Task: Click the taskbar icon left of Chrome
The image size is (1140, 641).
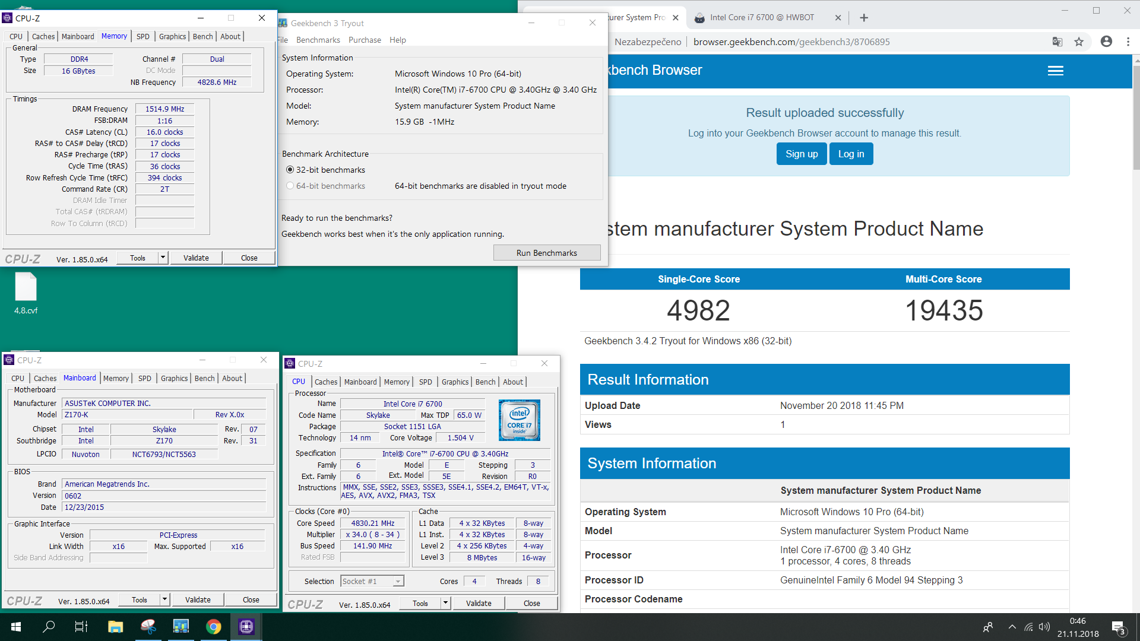Action: click(x=180, y=626)
